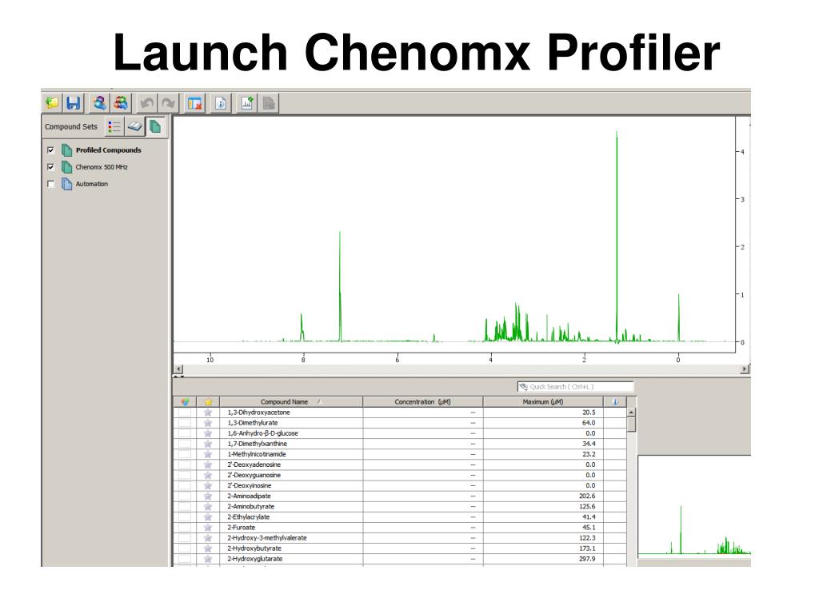Select the 2'-Deoxyguanosine row
The height and width of the screenshot is (614, 819).
coord(400,475)
